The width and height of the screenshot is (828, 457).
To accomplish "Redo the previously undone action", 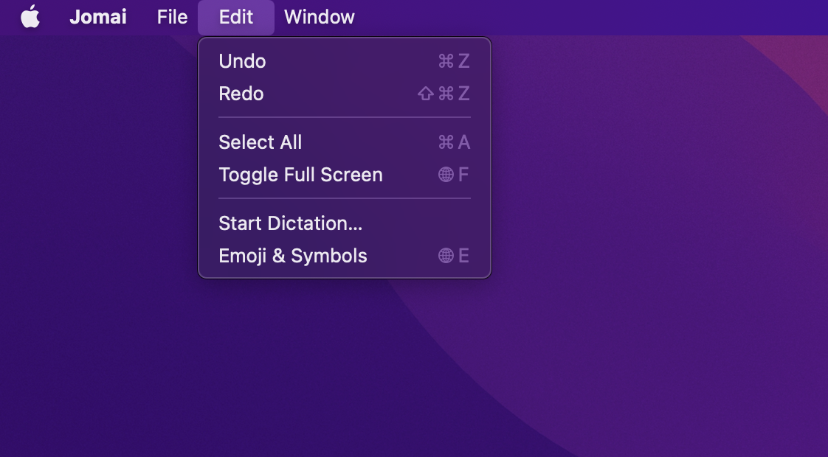I will pos(241,94).
